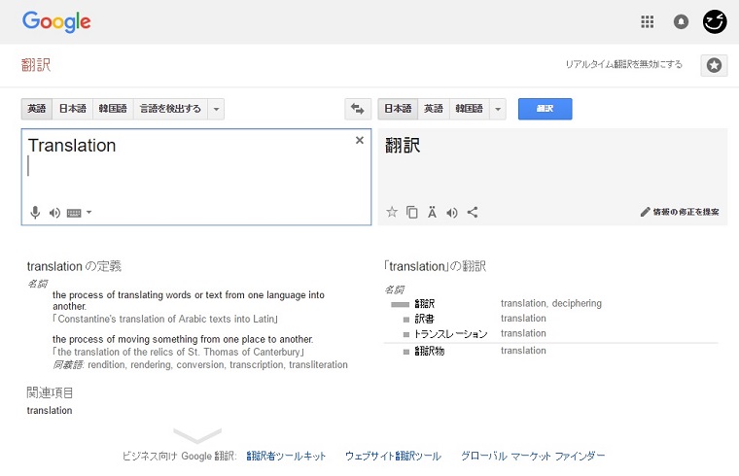This screenshot has height=476, width=739.
Task: Choose 言語を検出する source option
Action: click(170, 109)
